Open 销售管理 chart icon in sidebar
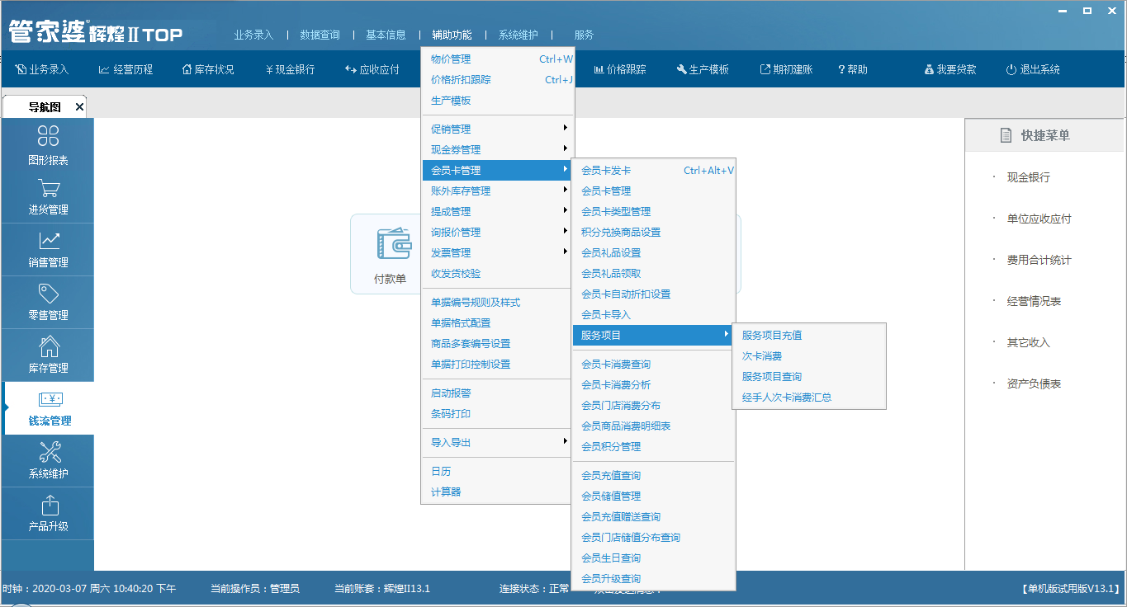1127x607 pixels. click(x=48, y=241)
